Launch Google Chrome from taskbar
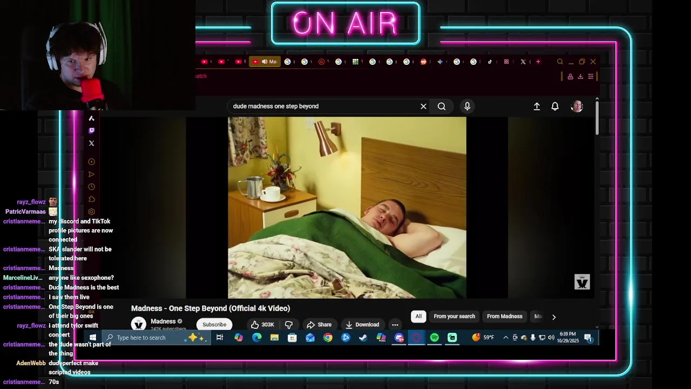691x389 pixels. pos(328,338)
